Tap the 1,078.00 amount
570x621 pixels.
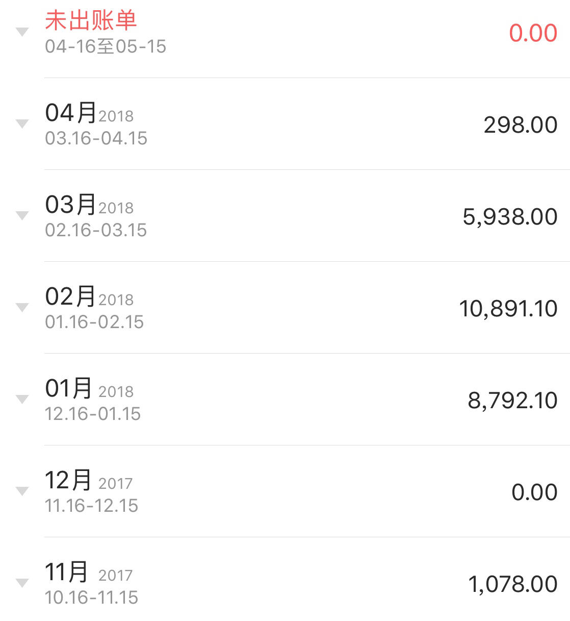point(513,584)
